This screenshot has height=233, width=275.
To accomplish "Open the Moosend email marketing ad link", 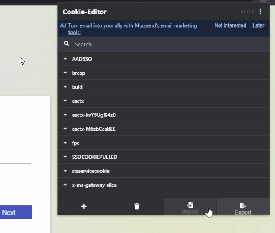I will [132, 26].
